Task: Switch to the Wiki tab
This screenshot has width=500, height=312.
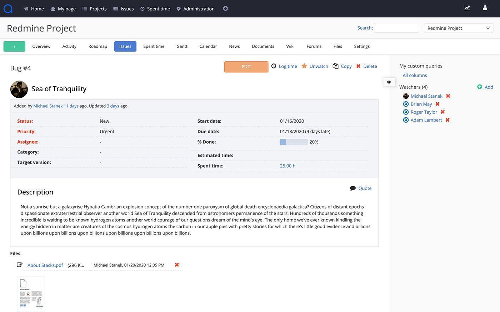Action: coord(290,46)
